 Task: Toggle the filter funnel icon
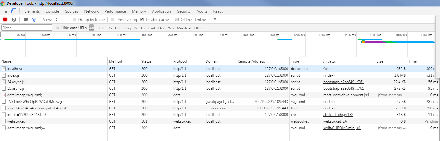(34, 19)
